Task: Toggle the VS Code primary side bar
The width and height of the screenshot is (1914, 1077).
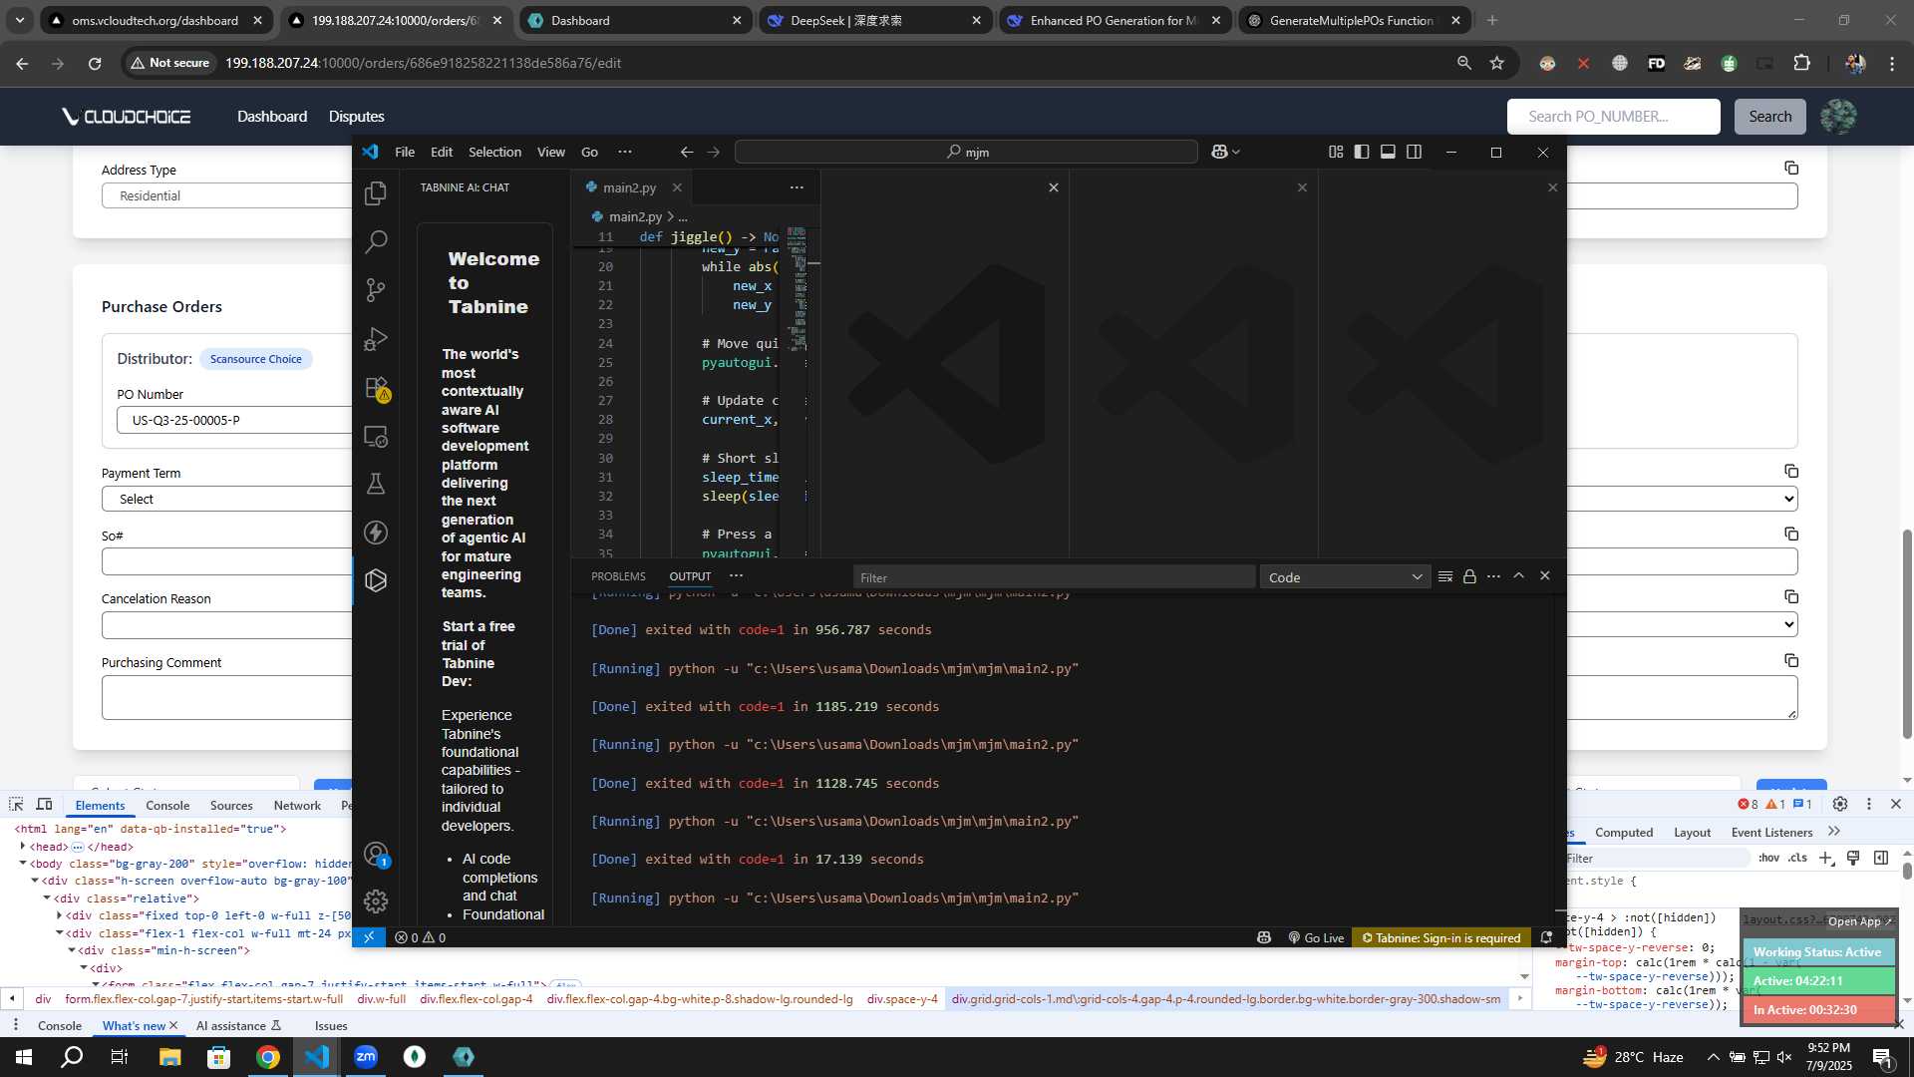Action: tap(1362, 152)
